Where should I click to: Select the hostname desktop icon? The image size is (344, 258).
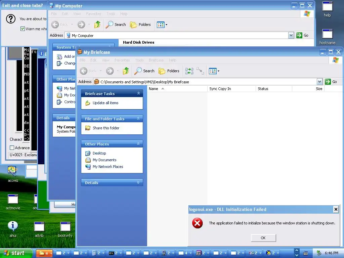coord(327,37)
